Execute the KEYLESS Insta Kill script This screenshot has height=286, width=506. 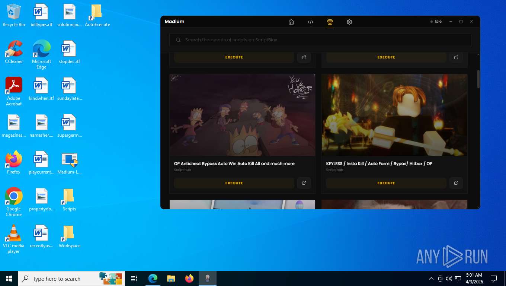point(386,183)
